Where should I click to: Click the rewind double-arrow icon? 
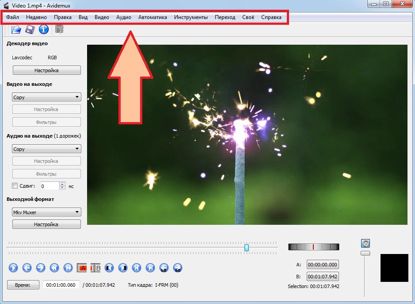tap(54, 268)
